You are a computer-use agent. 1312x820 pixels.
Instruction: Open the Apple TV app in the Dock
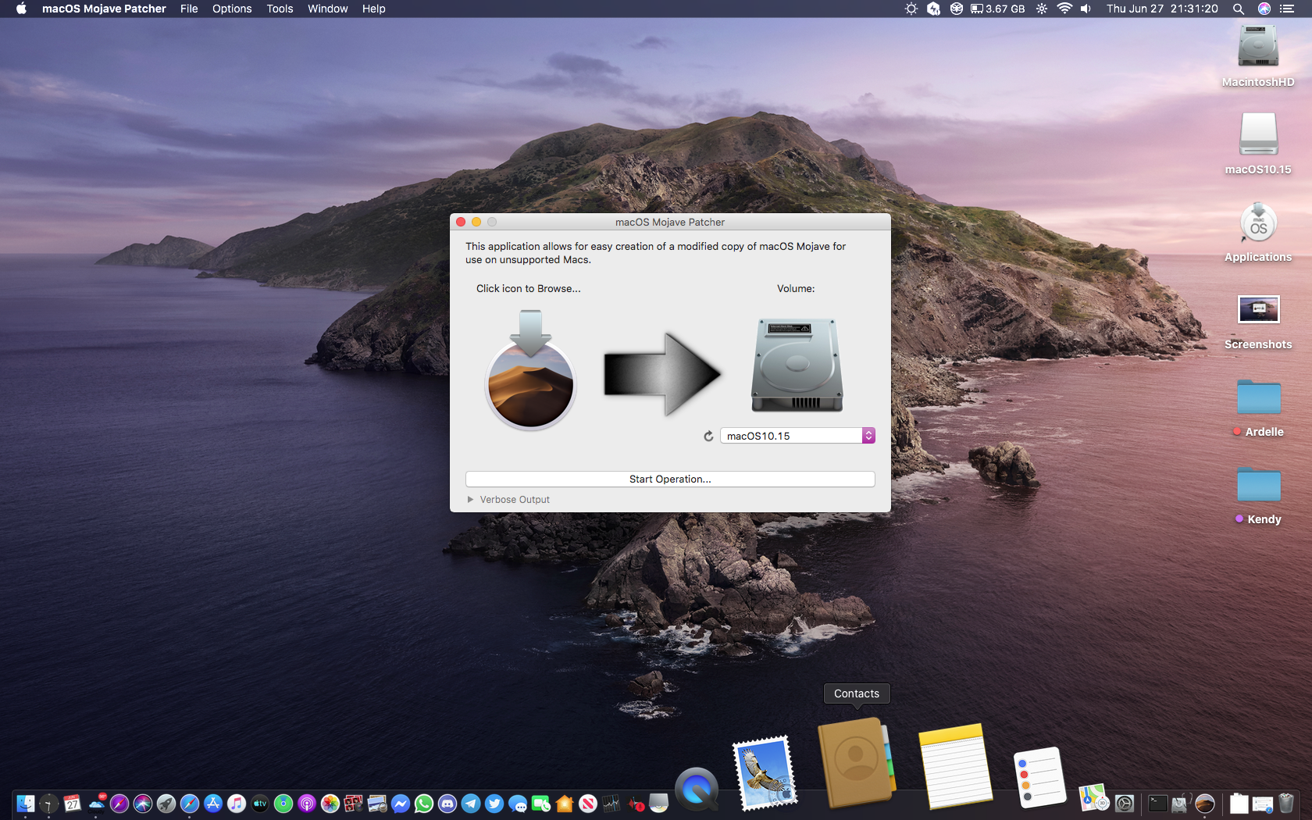260,803
